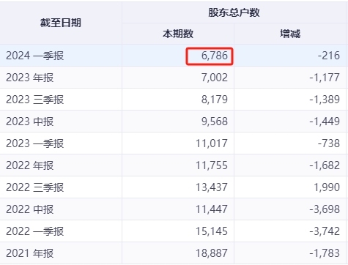Click the 股东总户数 header
The image size is (348, 265).
[x=234, y=12]
